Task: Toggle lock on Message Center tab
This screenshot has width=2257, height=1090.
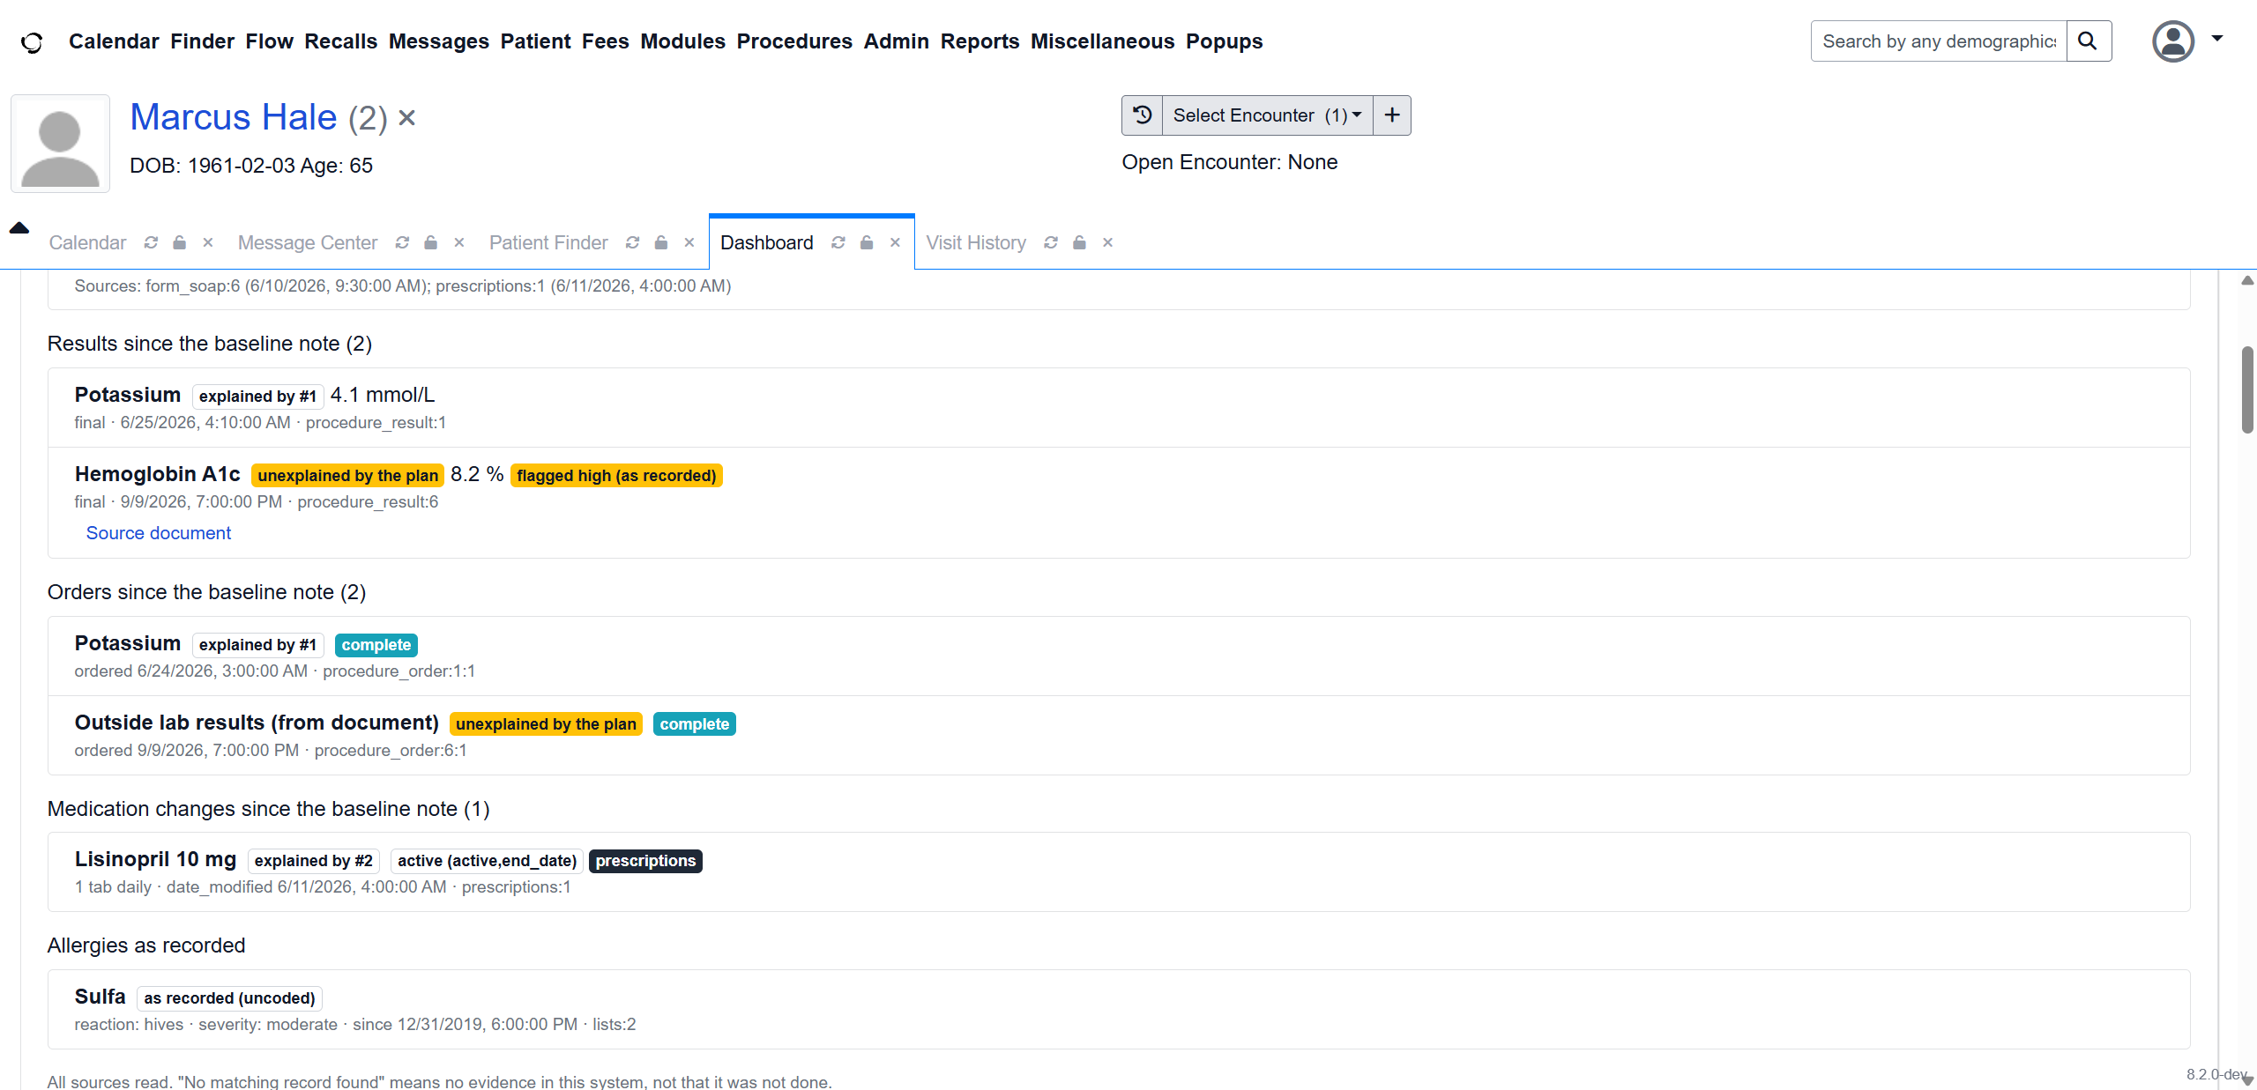Action: [431, 242]
